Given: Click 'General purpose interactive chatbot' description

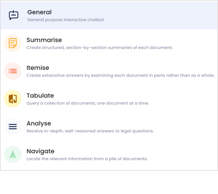Looking at the screenshot, I should pos(66,20).
